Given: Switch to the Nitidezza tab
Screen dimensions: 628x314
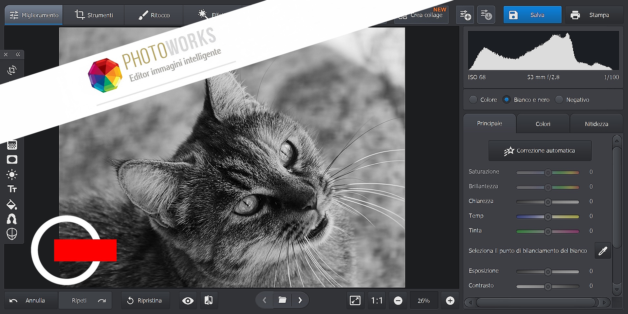Looking at the screenshot, I should [x=596, y=124].
